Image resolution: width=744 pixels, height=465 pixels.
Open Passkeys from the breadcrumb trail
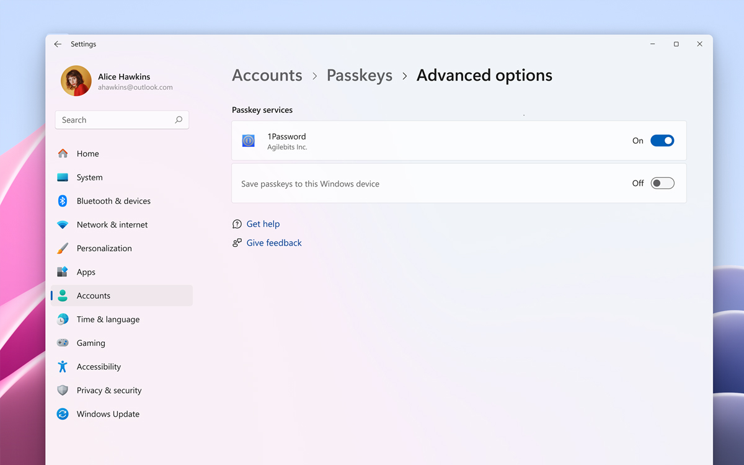[359, 75]
